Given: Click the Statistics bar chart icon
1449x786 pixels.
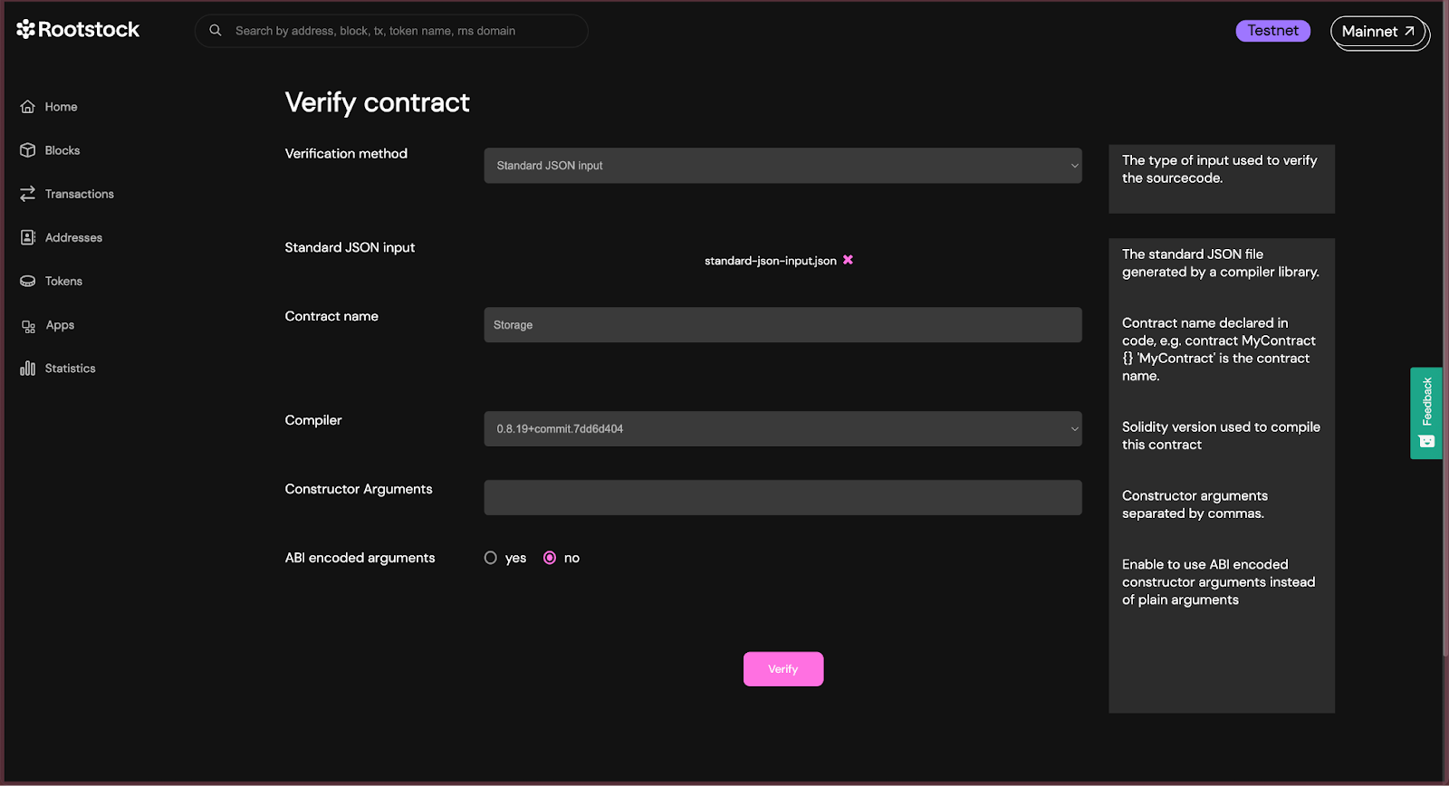Looking at the screenshot, I should point(28,369).
